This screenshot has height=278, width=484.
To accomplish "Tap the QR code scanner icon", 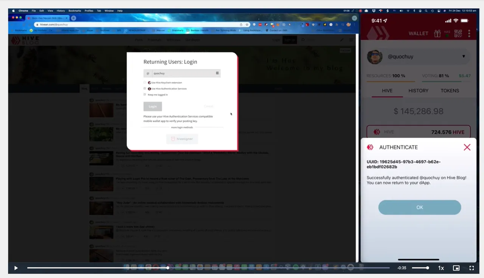I will pos(458,33).
